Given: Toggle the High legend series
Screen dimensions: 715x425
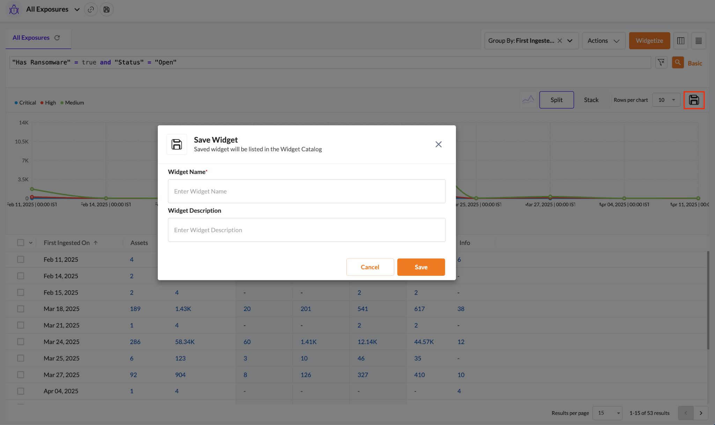Looking at the screenshot, I should tap(48, 103).
